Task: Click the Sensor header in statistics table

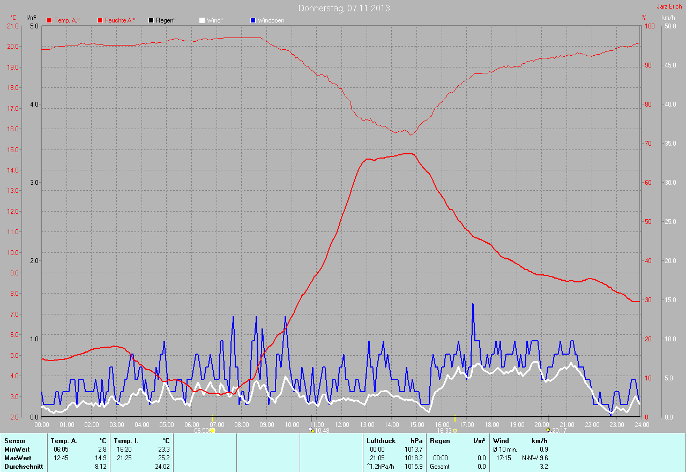Action: tap(14, 441)
